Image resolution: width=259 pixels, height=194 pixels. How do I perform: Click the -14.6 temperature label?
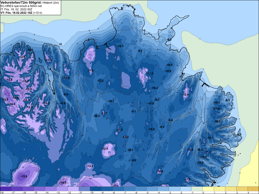(12, 104)
